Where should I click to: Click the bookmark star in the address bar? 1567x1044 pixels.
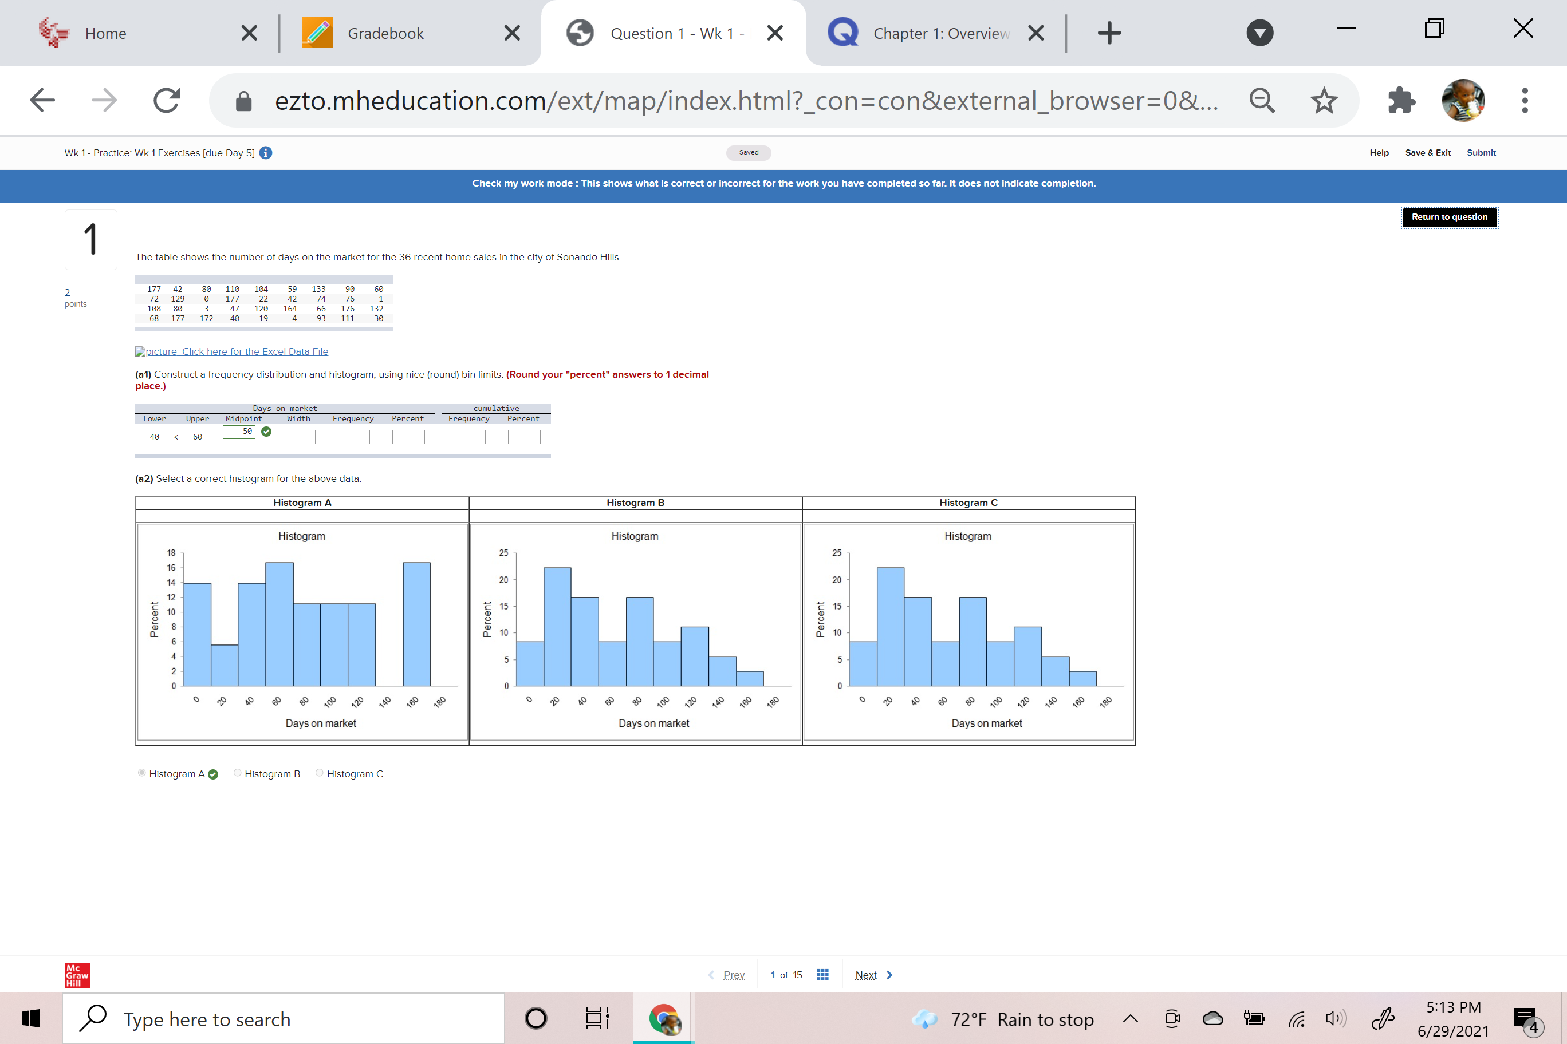click(1324, 100)
